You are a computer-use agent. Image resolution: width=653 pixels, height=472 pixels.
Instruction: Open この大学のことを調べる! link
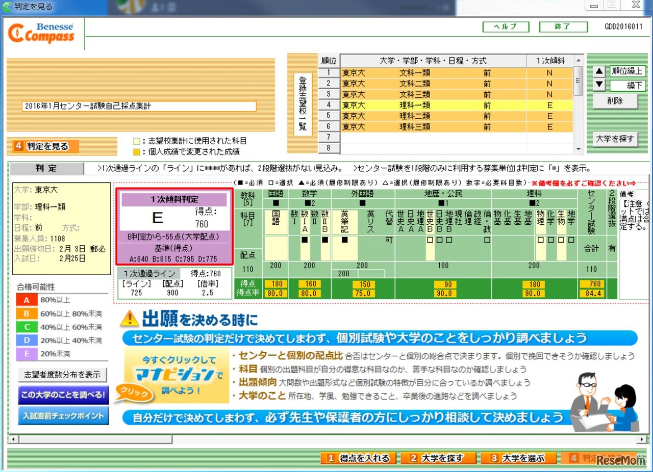pyautogui.click(x=63, y=395)
